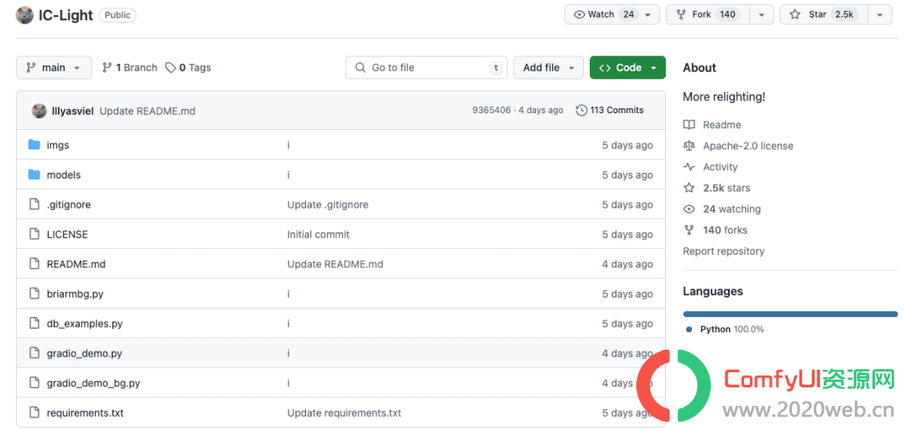This screenshot has height=431, width=906.
Task: Click the models folder icon
Action: click(x=34, y=174)
